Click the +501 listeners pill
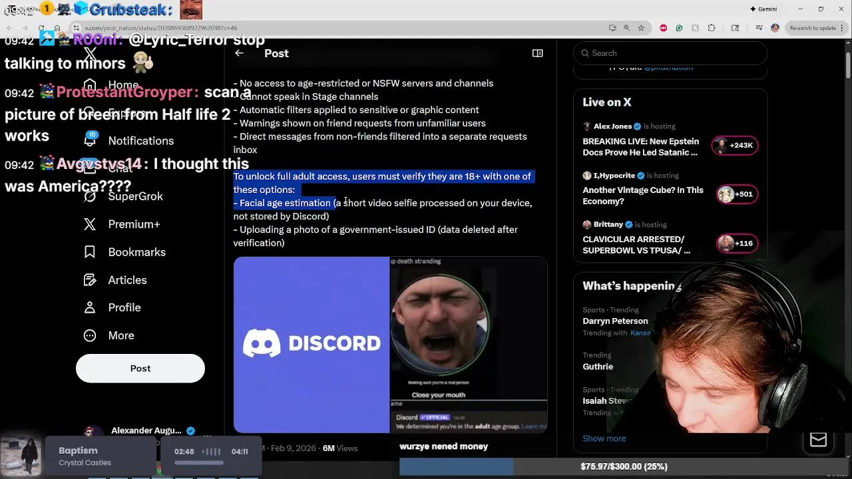This screenshot has width=852, height=479. (737, 194)
